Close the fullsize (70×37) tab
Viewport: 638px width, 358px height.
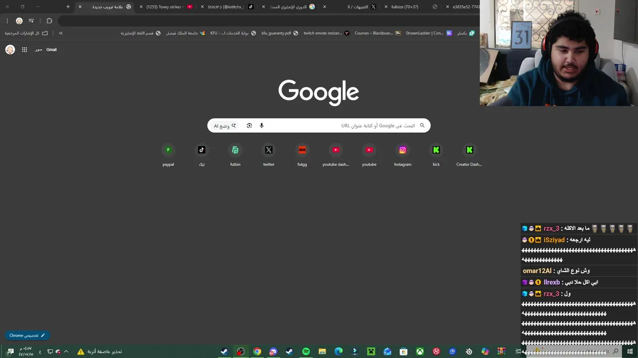pyautogui.click(x=387, y=7)
